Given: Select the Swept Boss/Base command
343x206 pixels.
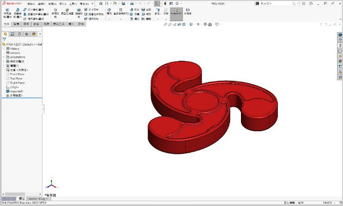Looking at the screenshot, I should coord(34,10).
